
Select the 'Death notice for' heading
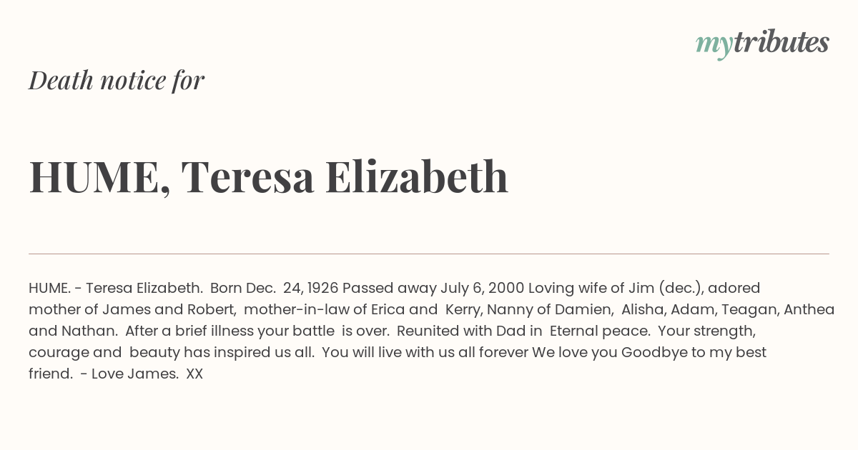point(117,81)
